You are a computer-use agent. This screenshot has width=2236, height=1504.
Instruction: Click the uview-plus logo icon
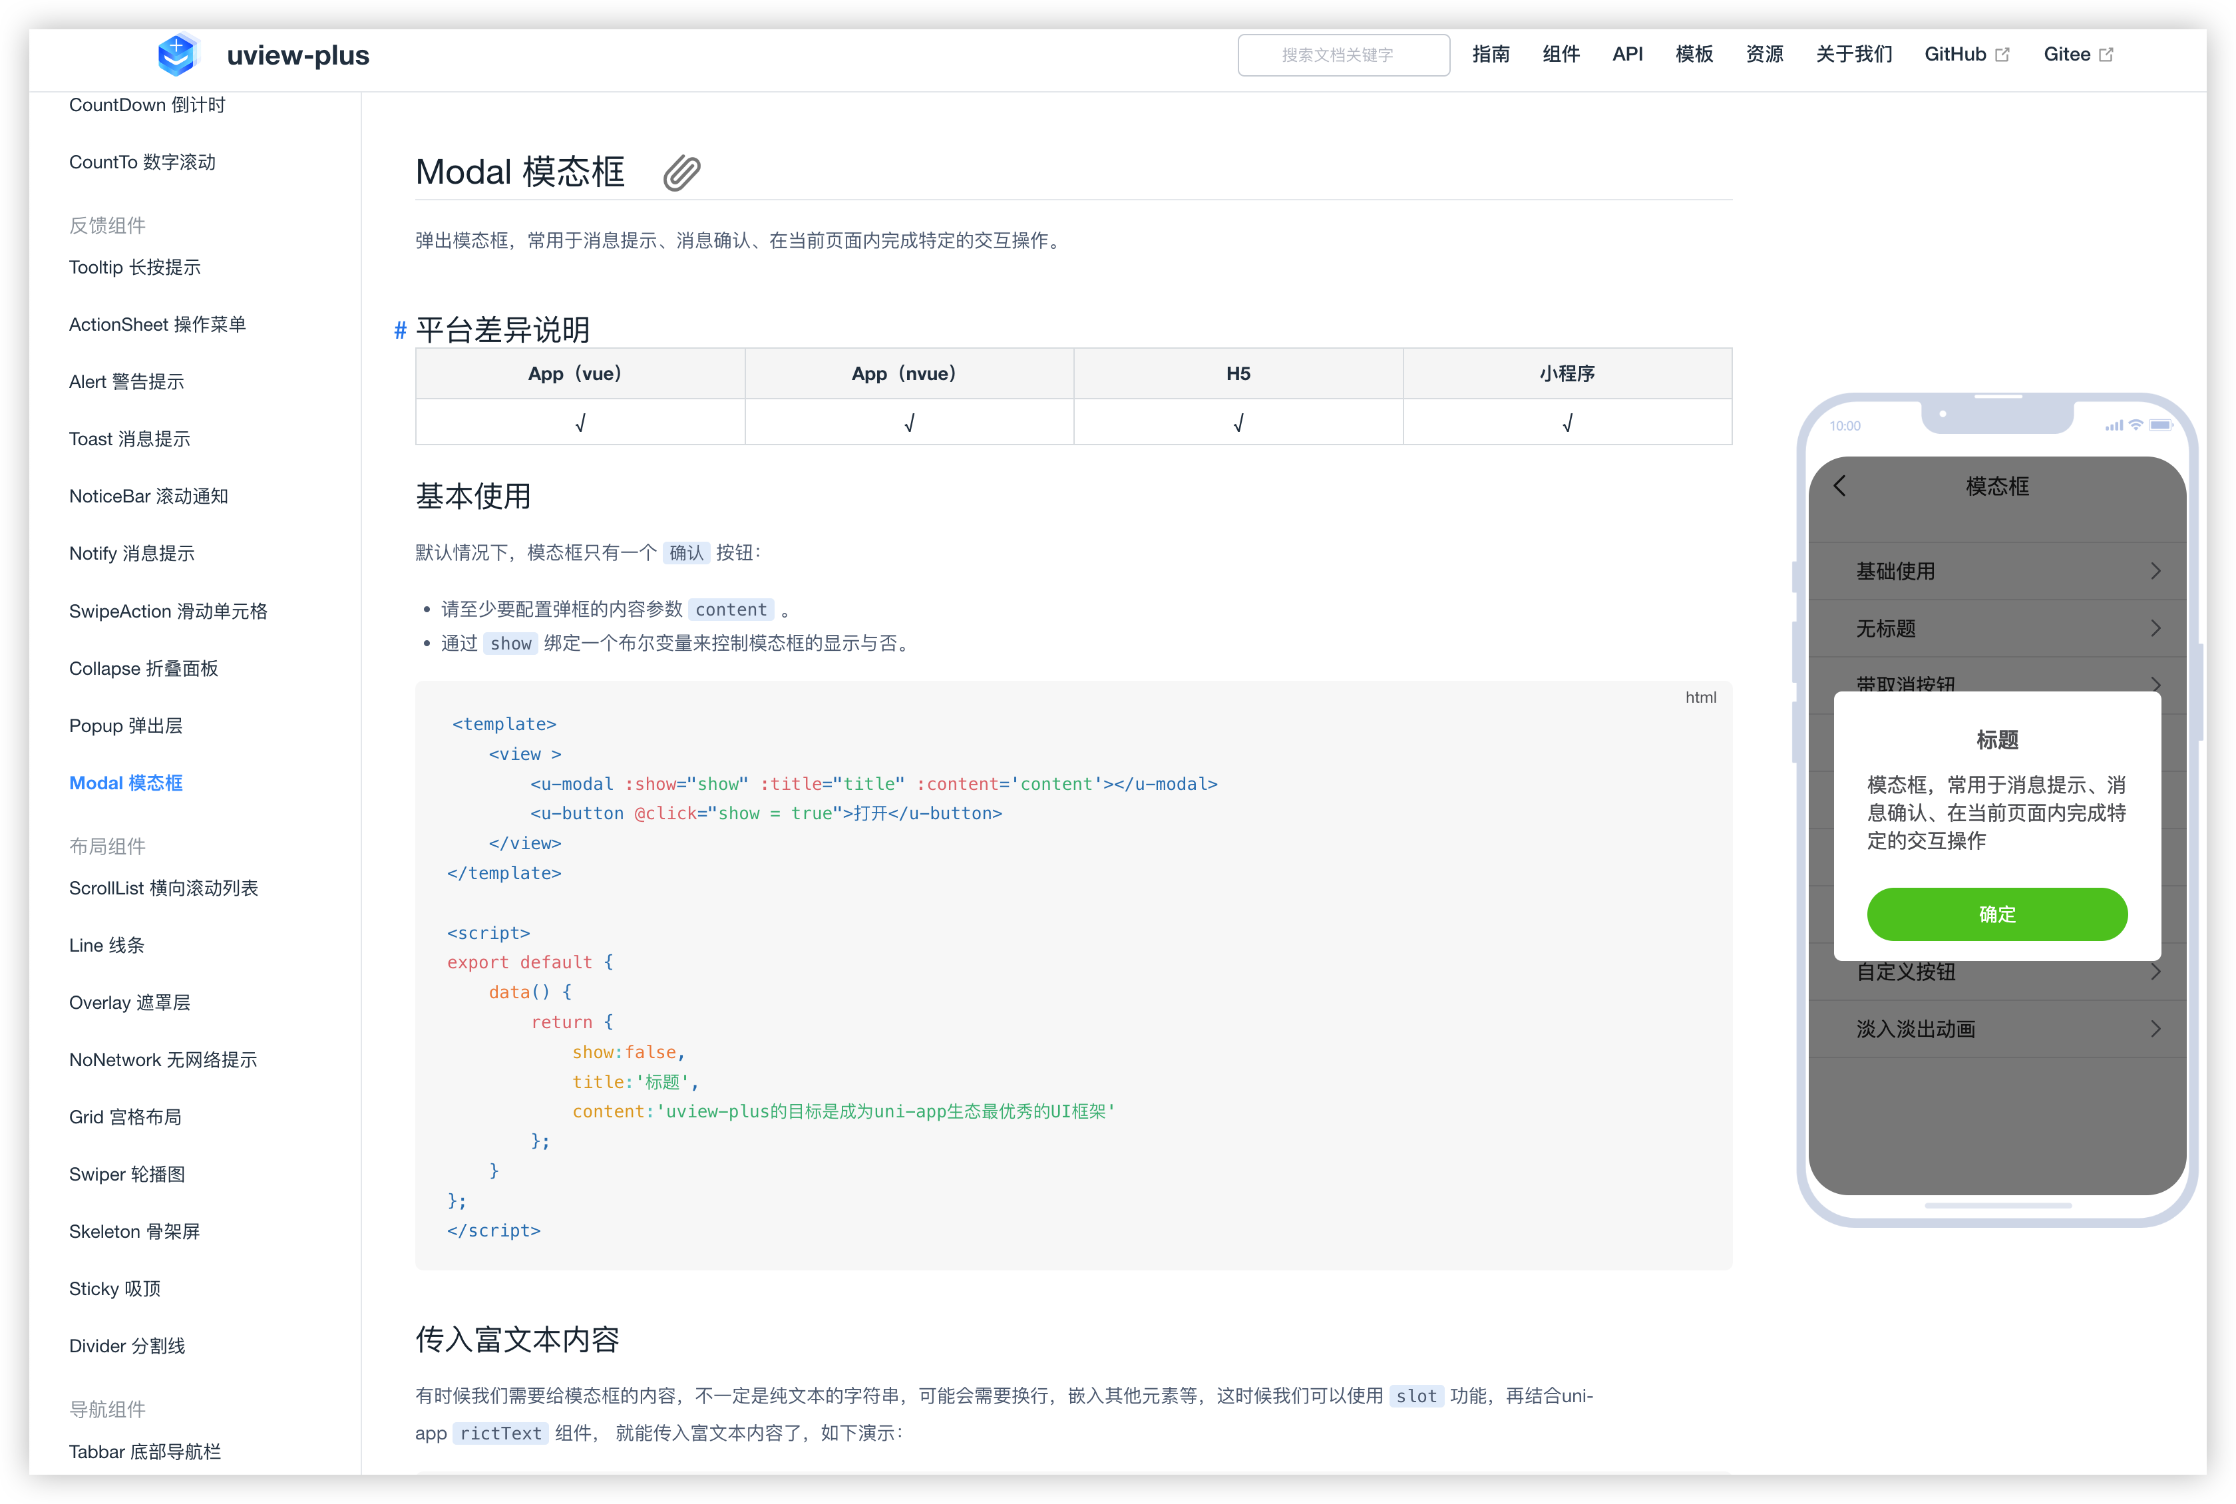click(x=176, y=55)
